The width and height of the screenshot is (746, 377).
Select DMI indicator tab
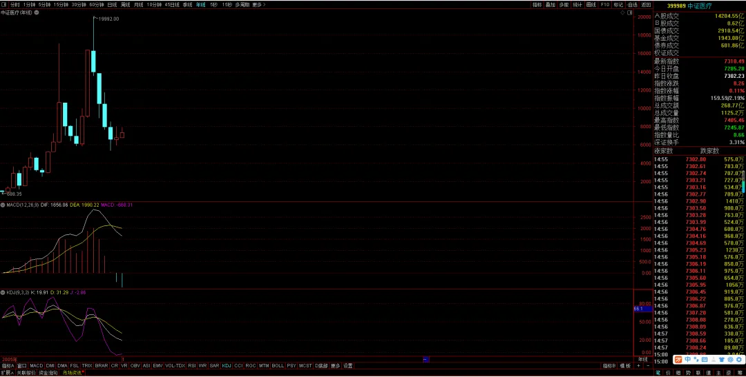(x=50, y=365)
